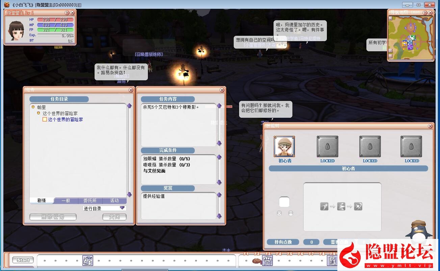Tick the 这个世界的冒险家 quest checkbox
The height and width of the screenshot is (271, 440).
coord(45,119)
